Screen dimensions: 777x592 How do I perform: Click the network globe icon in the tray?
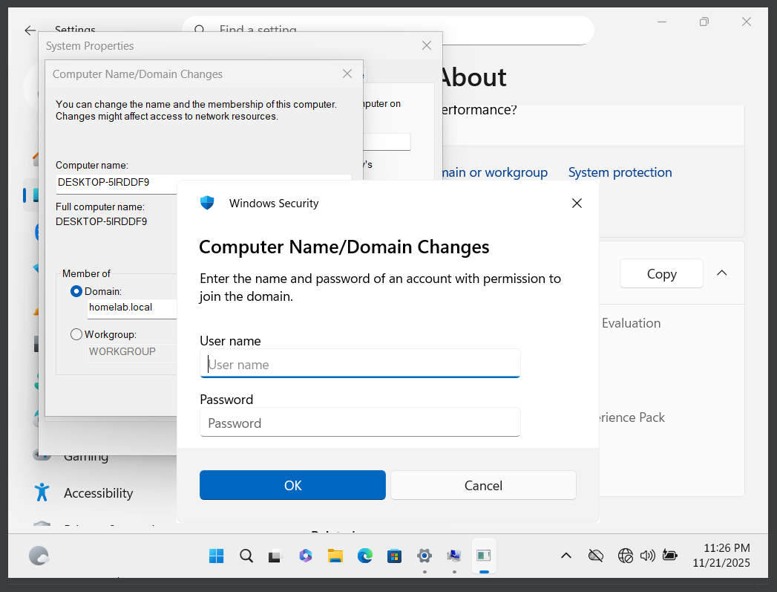(625, 555)
